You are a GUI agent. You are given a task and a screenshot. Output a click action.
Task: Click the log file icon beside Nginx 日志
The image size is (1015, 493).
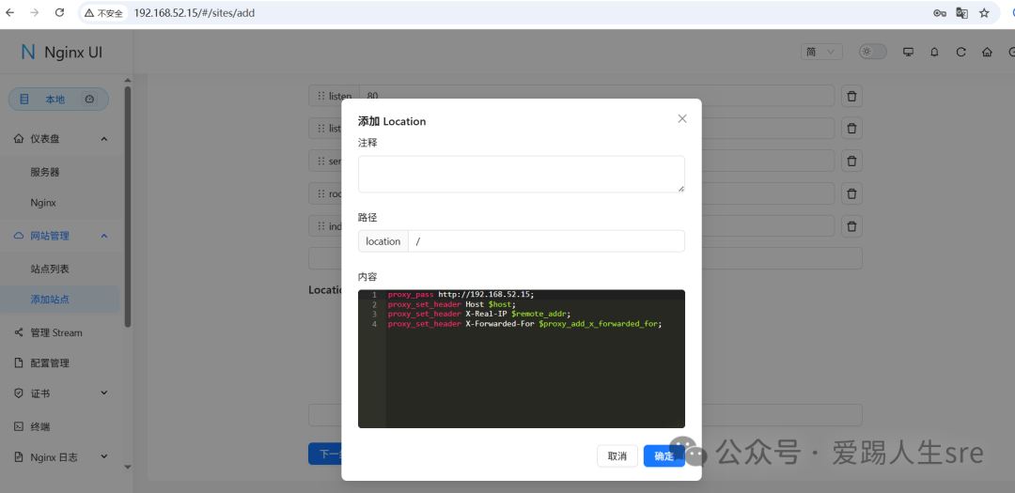pyautogui.click(x=18, y=456)
